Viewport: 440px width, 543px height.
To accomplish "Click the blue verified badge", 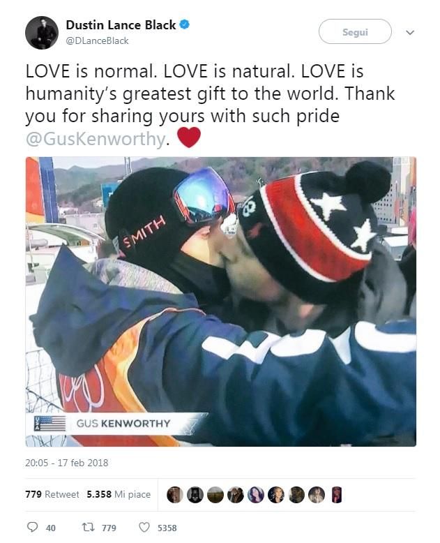I will (184, 24).
